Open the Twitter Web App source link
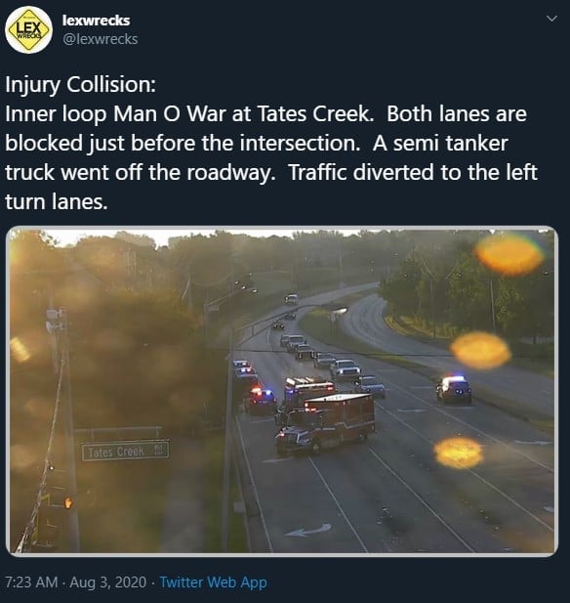The image size is (570, 603). [x=213, y=581]
